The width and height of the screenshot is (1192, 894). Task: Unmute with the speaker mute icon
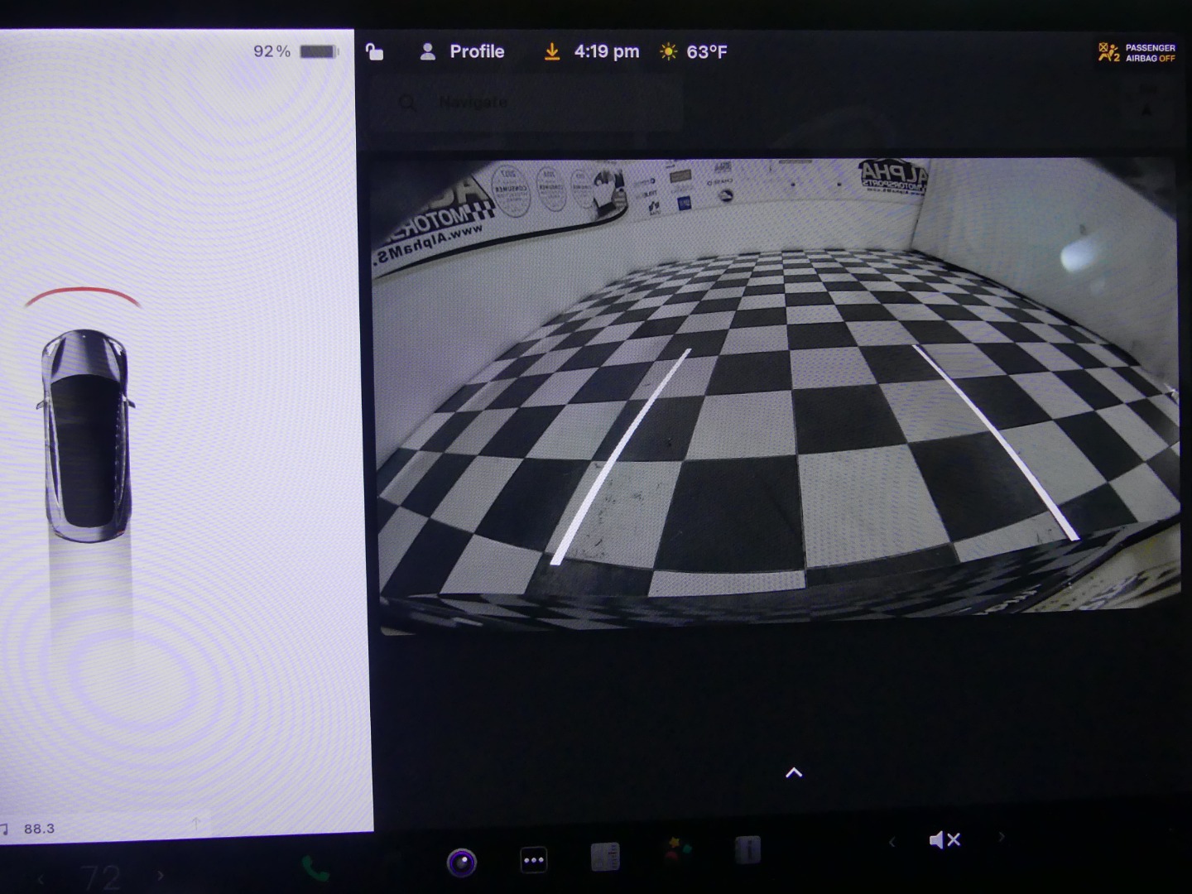pos(944,840)
